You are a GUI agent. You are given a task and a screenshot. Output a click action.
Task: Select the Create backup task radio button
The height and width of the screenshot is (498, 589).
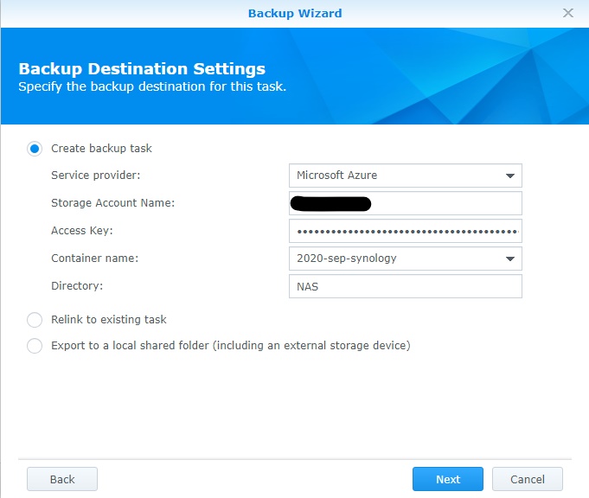[x=35, y=149]
